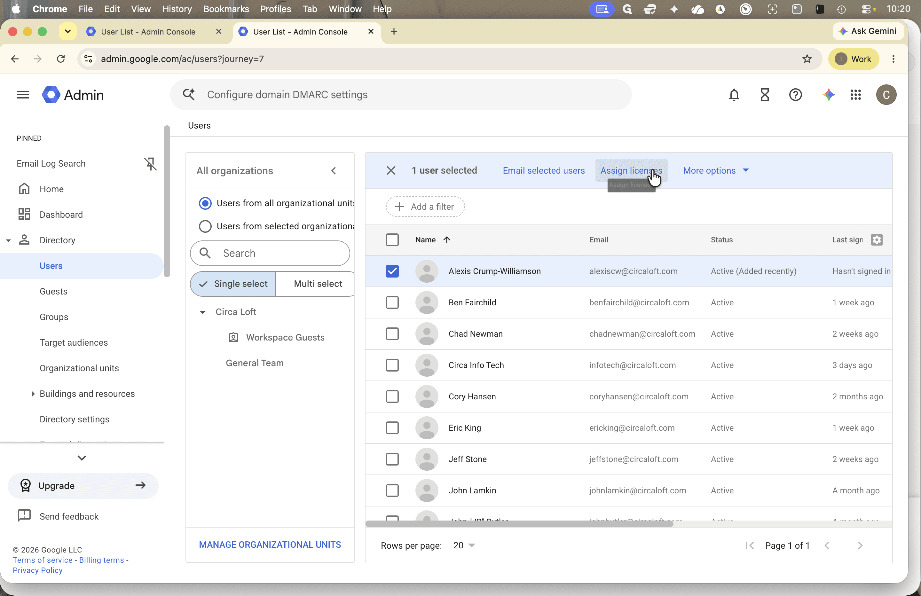This screenshot has height=596, width=921.
Task: Bookmark this page with the star
Action: click(807, 59)
